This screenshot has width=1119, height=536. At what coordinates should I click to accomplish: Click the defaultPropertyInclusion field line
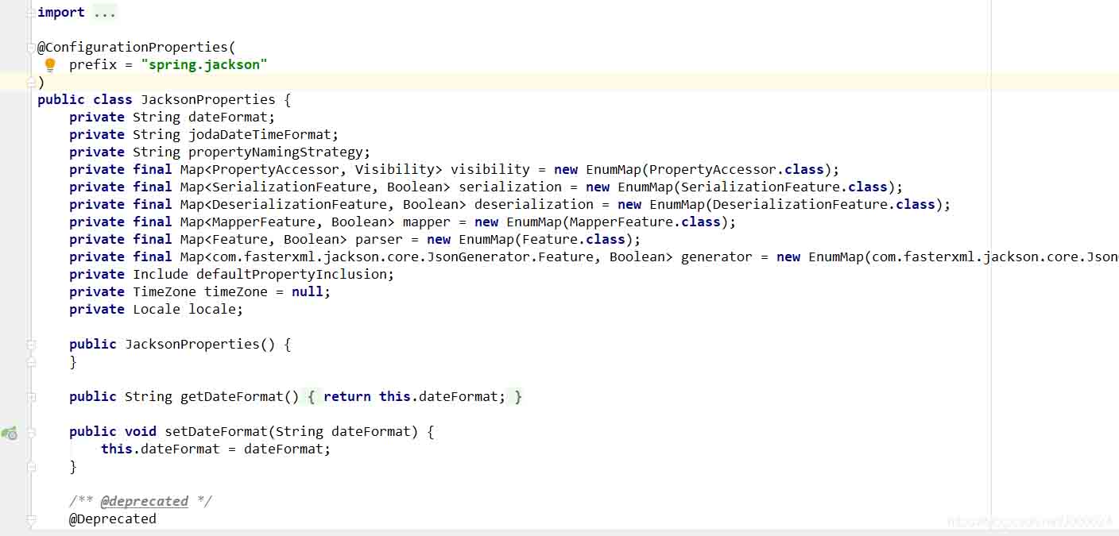pos(294,274)
